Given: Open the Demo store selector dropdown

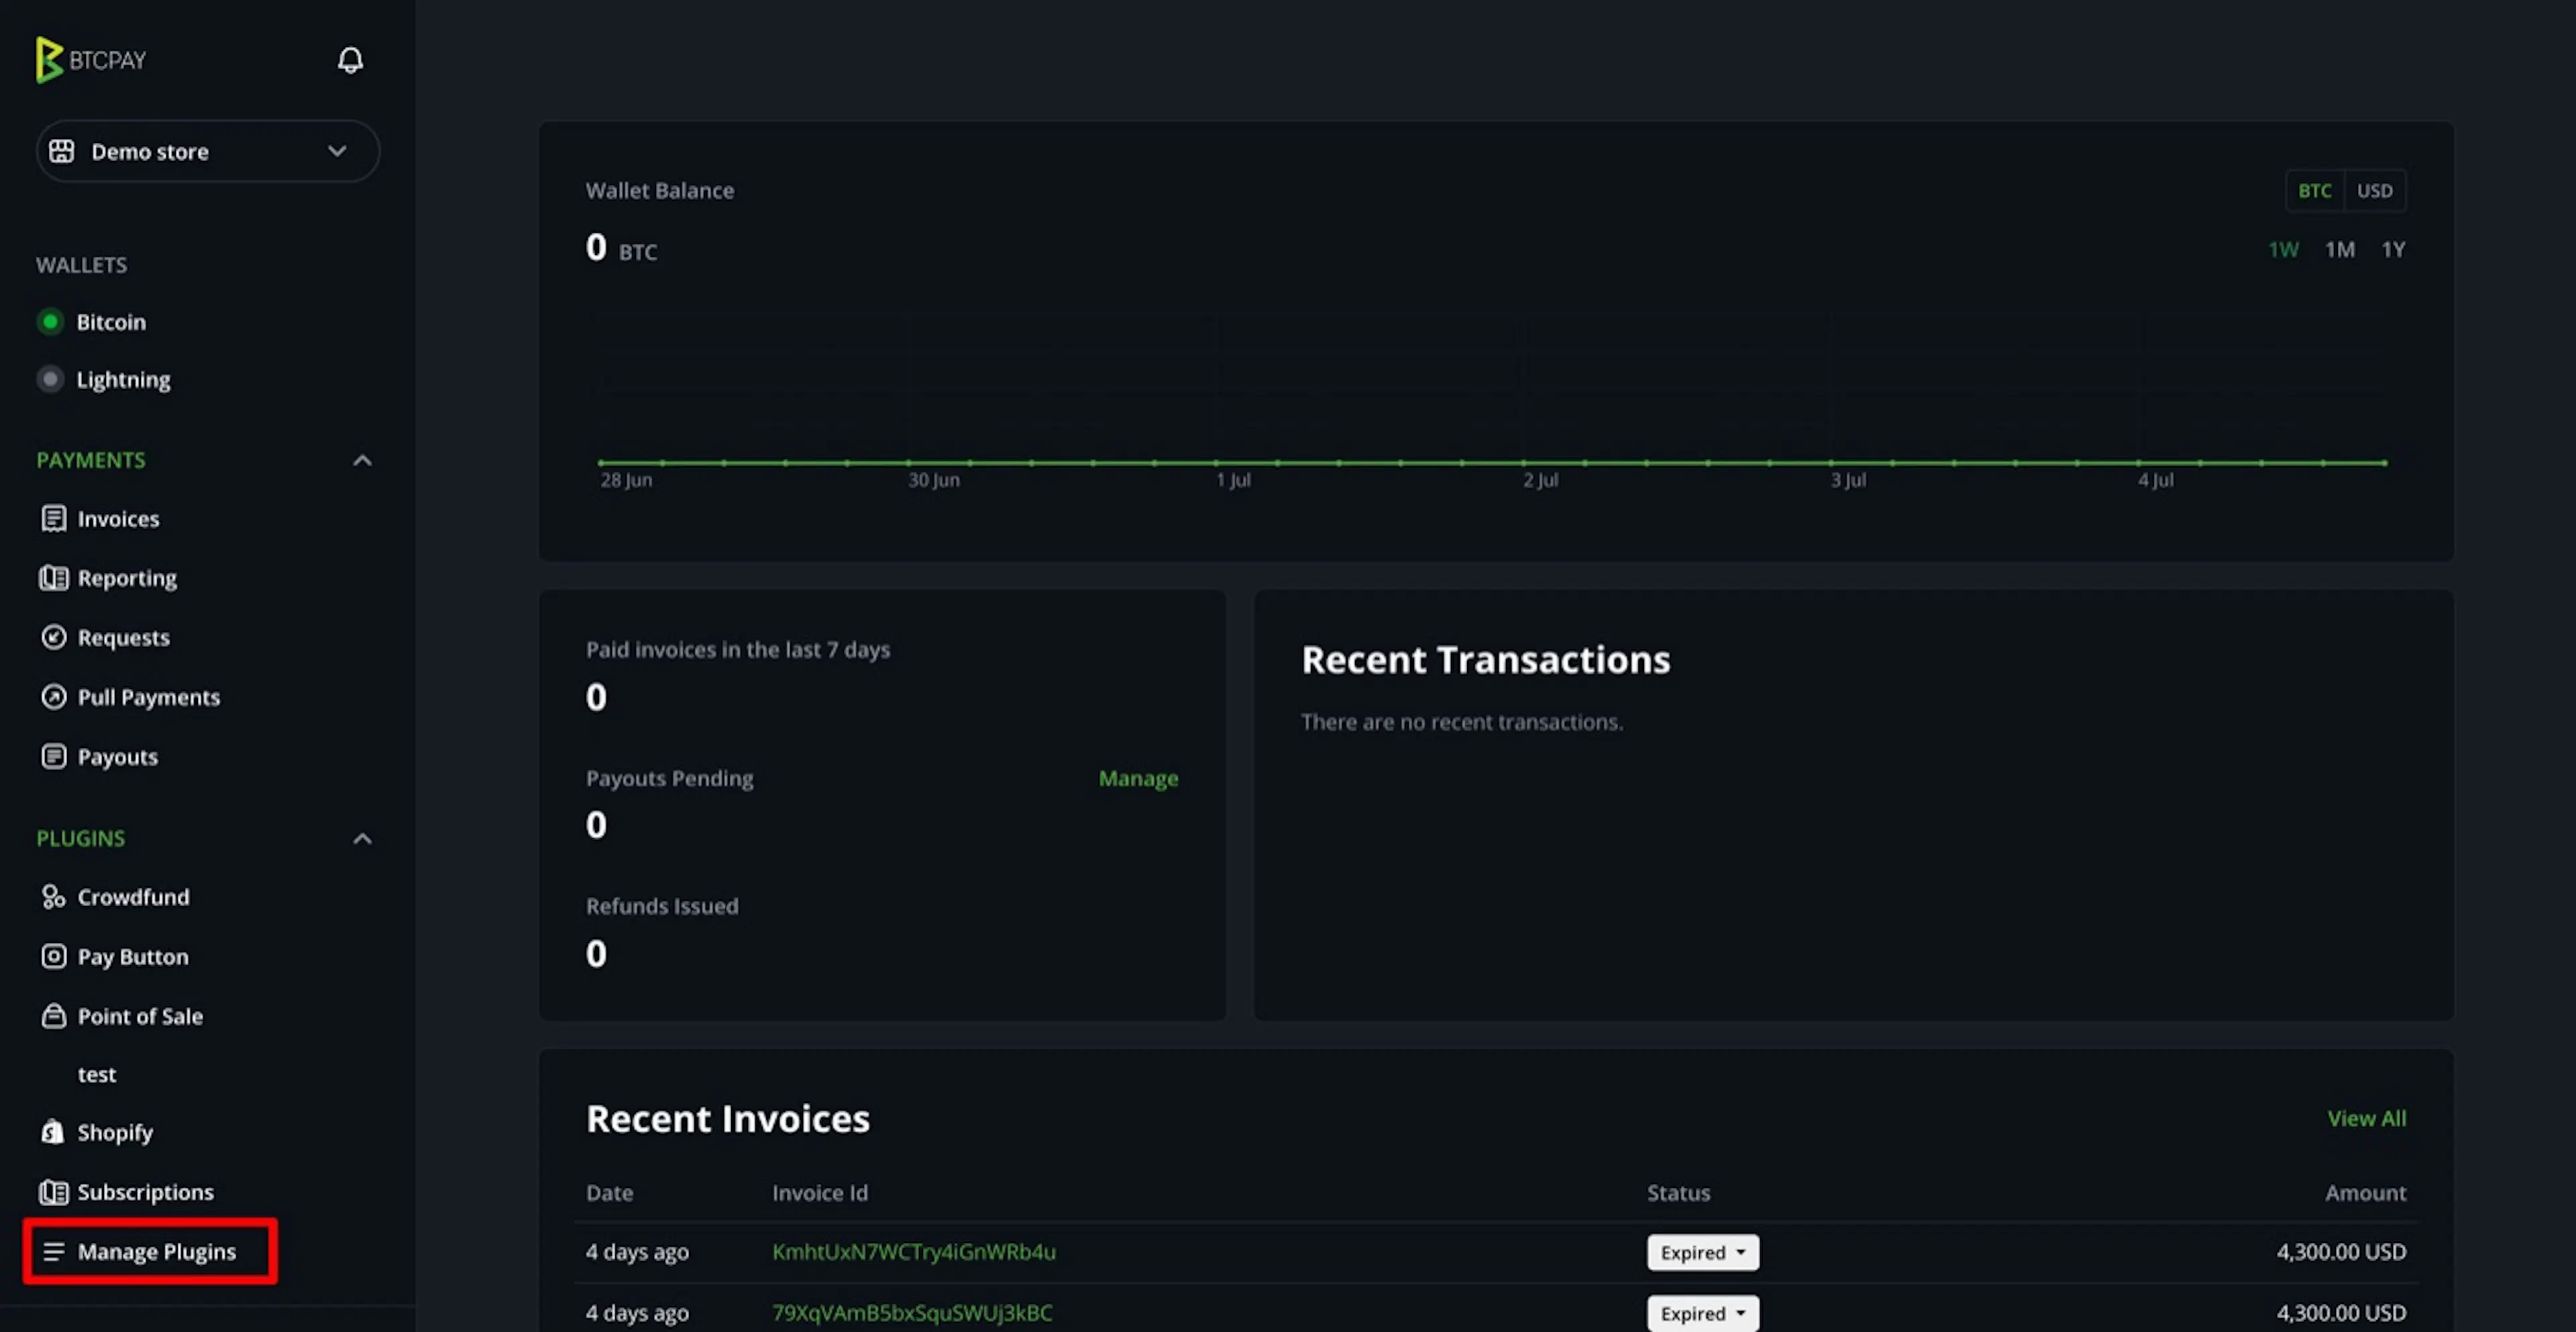Looking at the screenshot, I should (207, 151).
